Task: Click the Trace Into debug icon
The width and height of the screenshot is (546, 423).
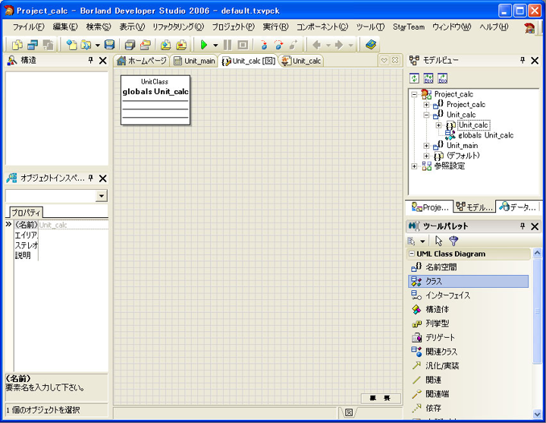Action: tap(265, 45)
